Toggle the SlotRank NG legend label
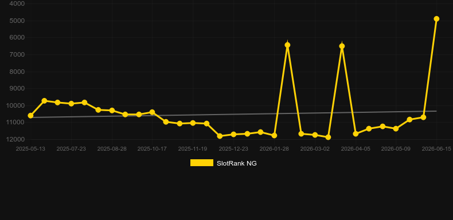This screenshot has width=453, height=220. click(x=237, y=163)
